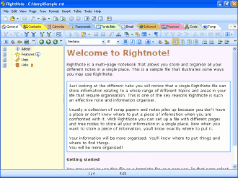238x178 pixels.
Task: Click the cut scissors icon in editor toolbar
Action: pyautogui.click(x=70, y=34)
